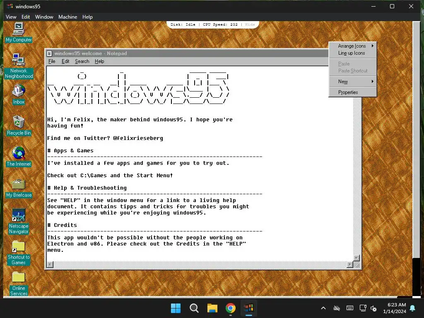Screen dimensions: 424x318
Task: Minimize the windows95 emulator window
Action: 373,6
